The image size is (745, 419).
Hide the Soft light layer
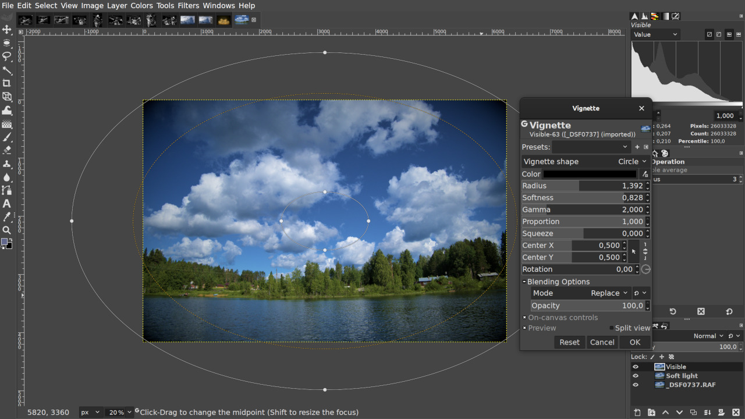pos(635,375)
